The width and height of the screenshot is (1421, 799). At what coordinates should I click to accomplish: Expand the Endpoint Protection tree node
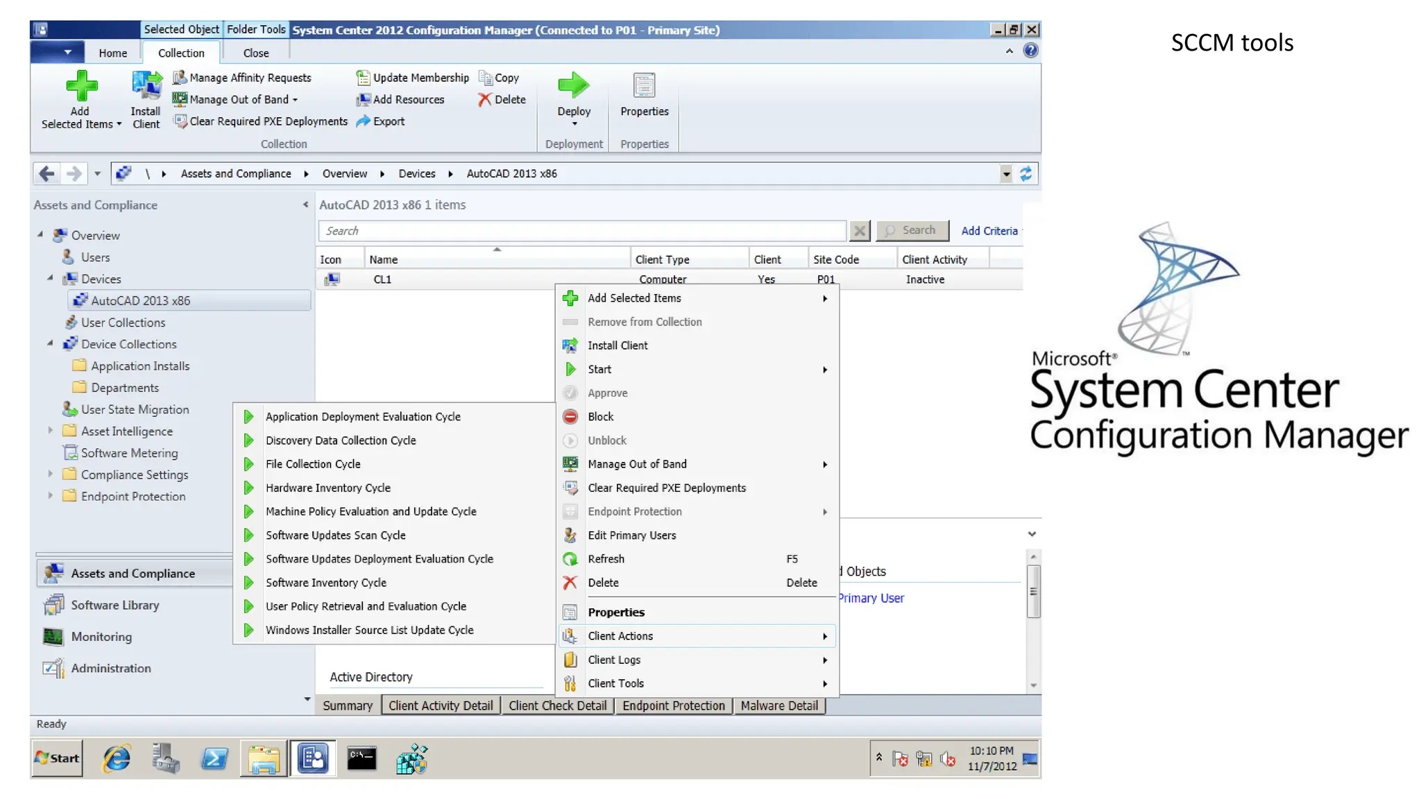[x=50, y=495]
